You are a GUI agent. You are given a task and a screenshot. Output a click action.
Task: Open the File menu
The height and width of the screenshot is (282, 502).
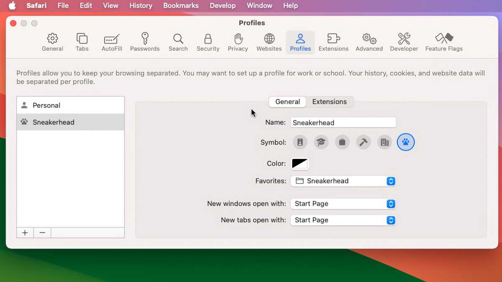click(x=63, y=5)
